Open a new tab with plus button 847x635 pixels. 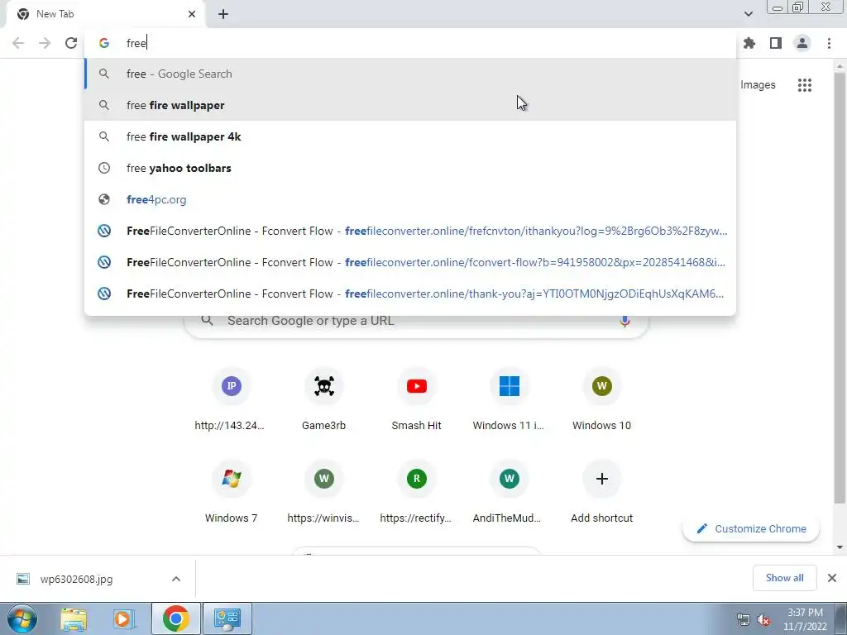point(223,14)
